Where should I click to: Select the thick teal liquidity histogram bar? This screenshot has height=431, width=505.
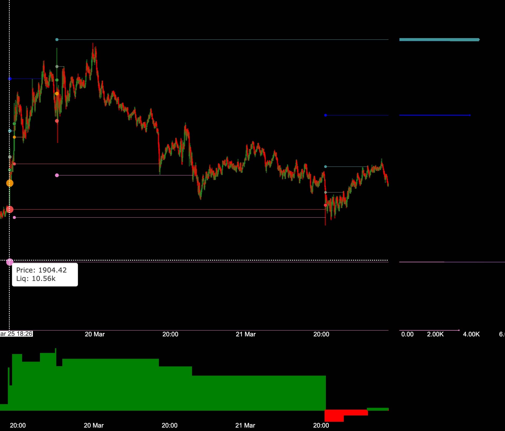pos(439,40)
